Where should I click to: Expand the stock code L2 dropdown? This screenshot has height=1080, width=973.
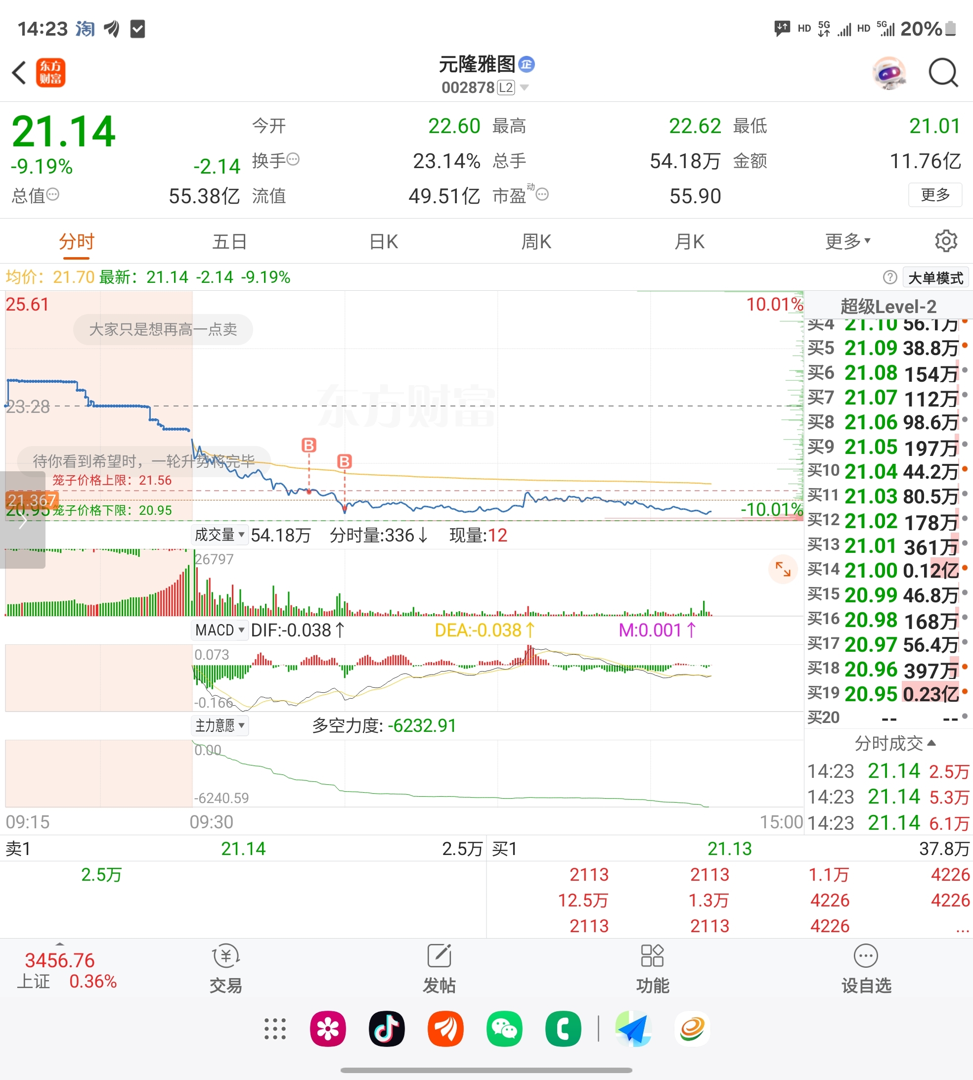[525, 88]
